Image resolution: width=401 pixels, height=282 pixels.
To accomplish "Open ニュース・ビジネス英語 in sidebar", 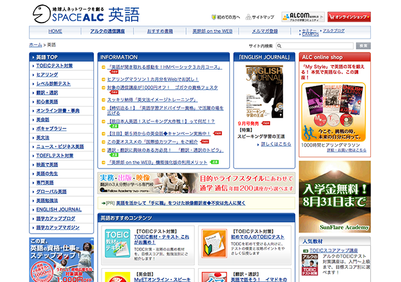I will pyautogui.click(x=60, y=147).
